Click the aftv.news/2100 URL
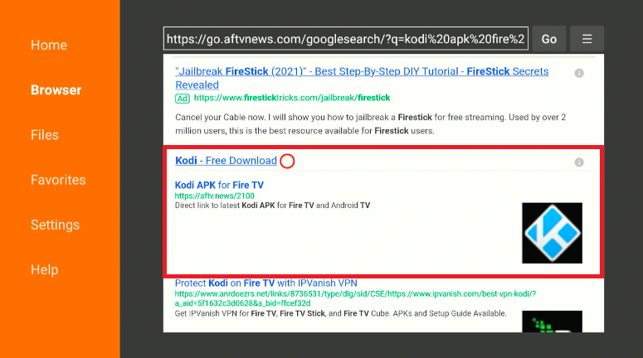This screenshot has height=358, width=643. (214, 196)
